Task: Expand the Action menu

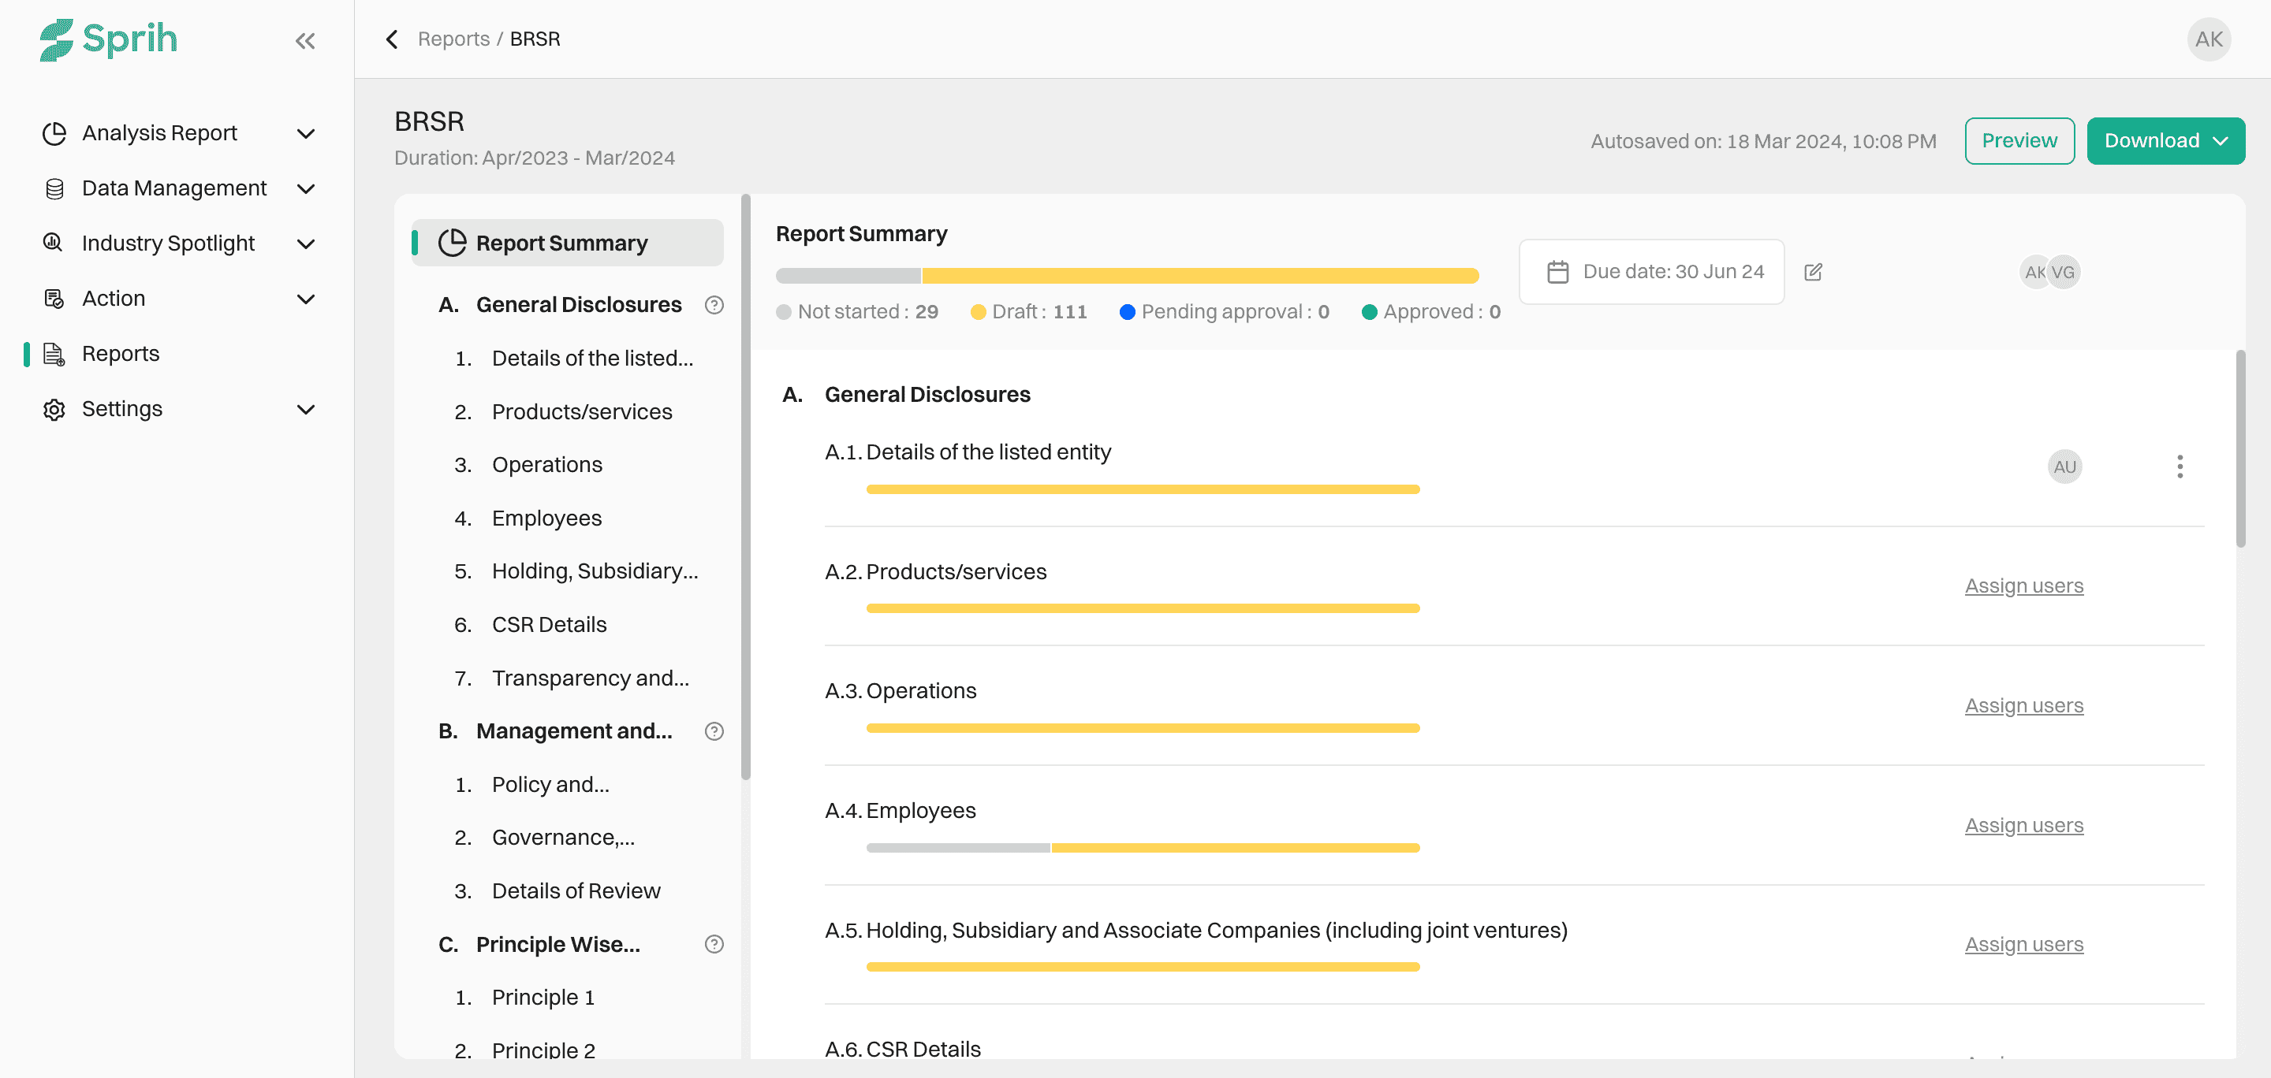Action: 306,299
